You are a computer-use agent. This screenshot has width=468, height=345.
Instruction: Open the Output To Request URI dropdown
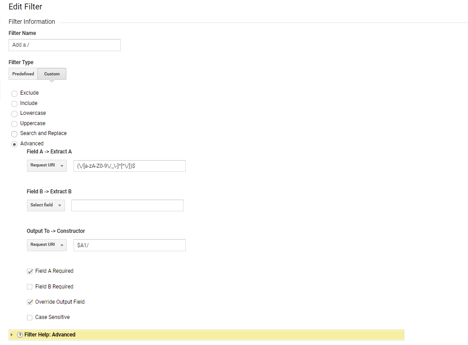47,245
